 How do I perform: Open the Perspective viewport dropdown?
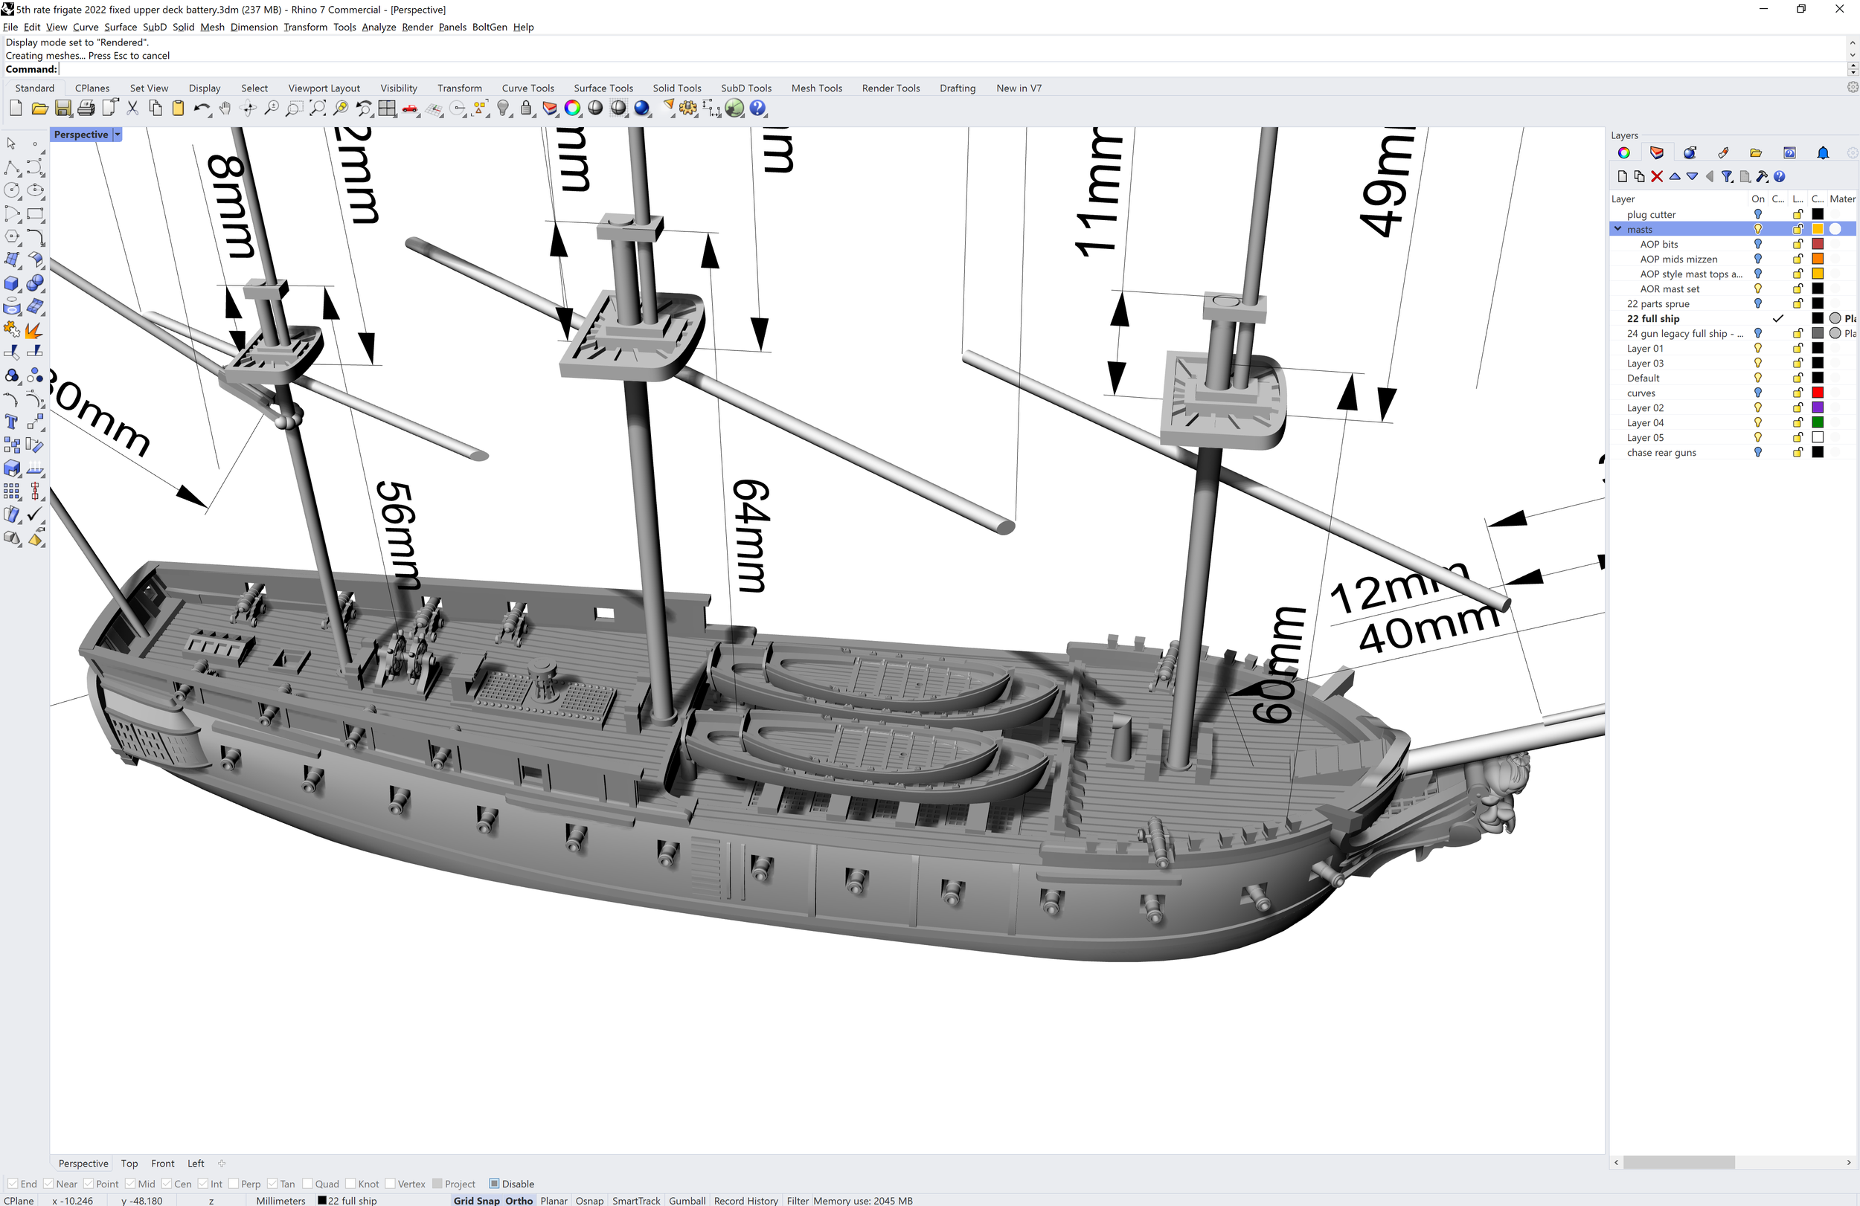[x=118, y=135]
